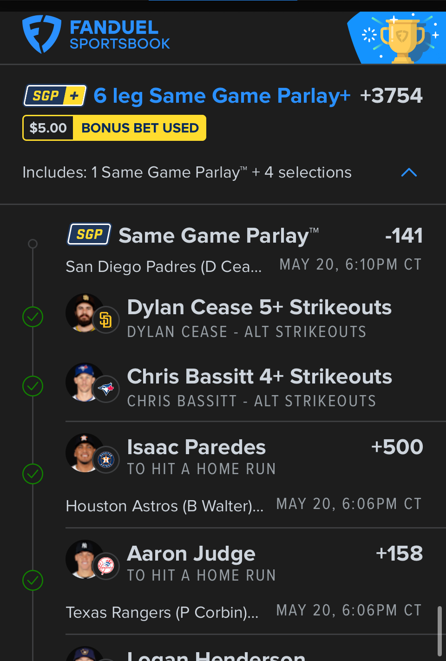The height and width of the screenshot is (661, 446).
Task: Tap Aaron Judge's player avatar
Action: click(x=84, y=559)
